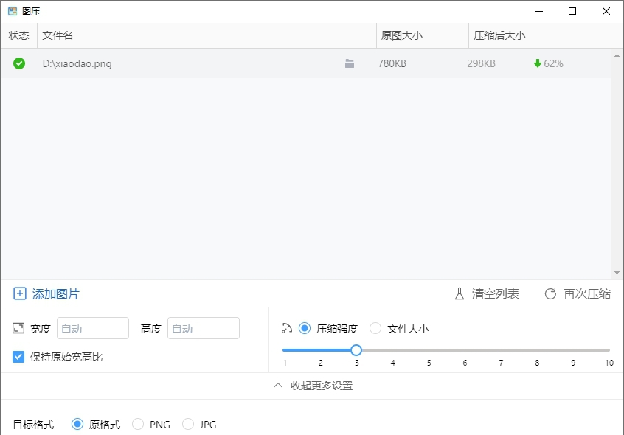
Task: Click the refresh icon beside 再次压缩
Action: click(550, 293)
